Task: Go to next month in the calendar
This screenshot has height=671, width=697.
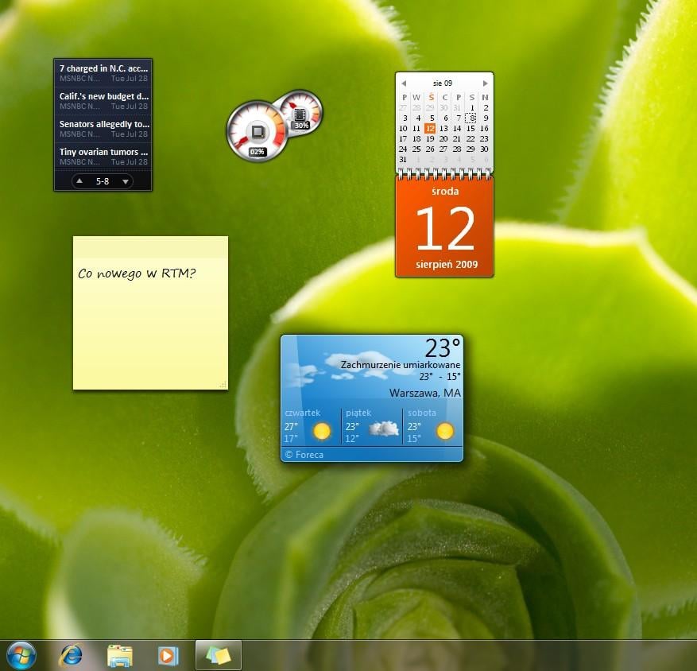Action: 486,83
